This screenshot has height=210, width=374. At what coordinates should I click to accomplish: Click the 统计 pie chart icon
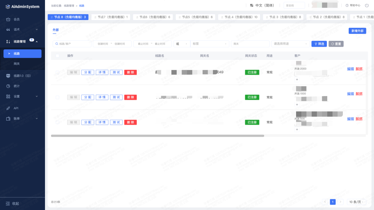pos(8,86)
